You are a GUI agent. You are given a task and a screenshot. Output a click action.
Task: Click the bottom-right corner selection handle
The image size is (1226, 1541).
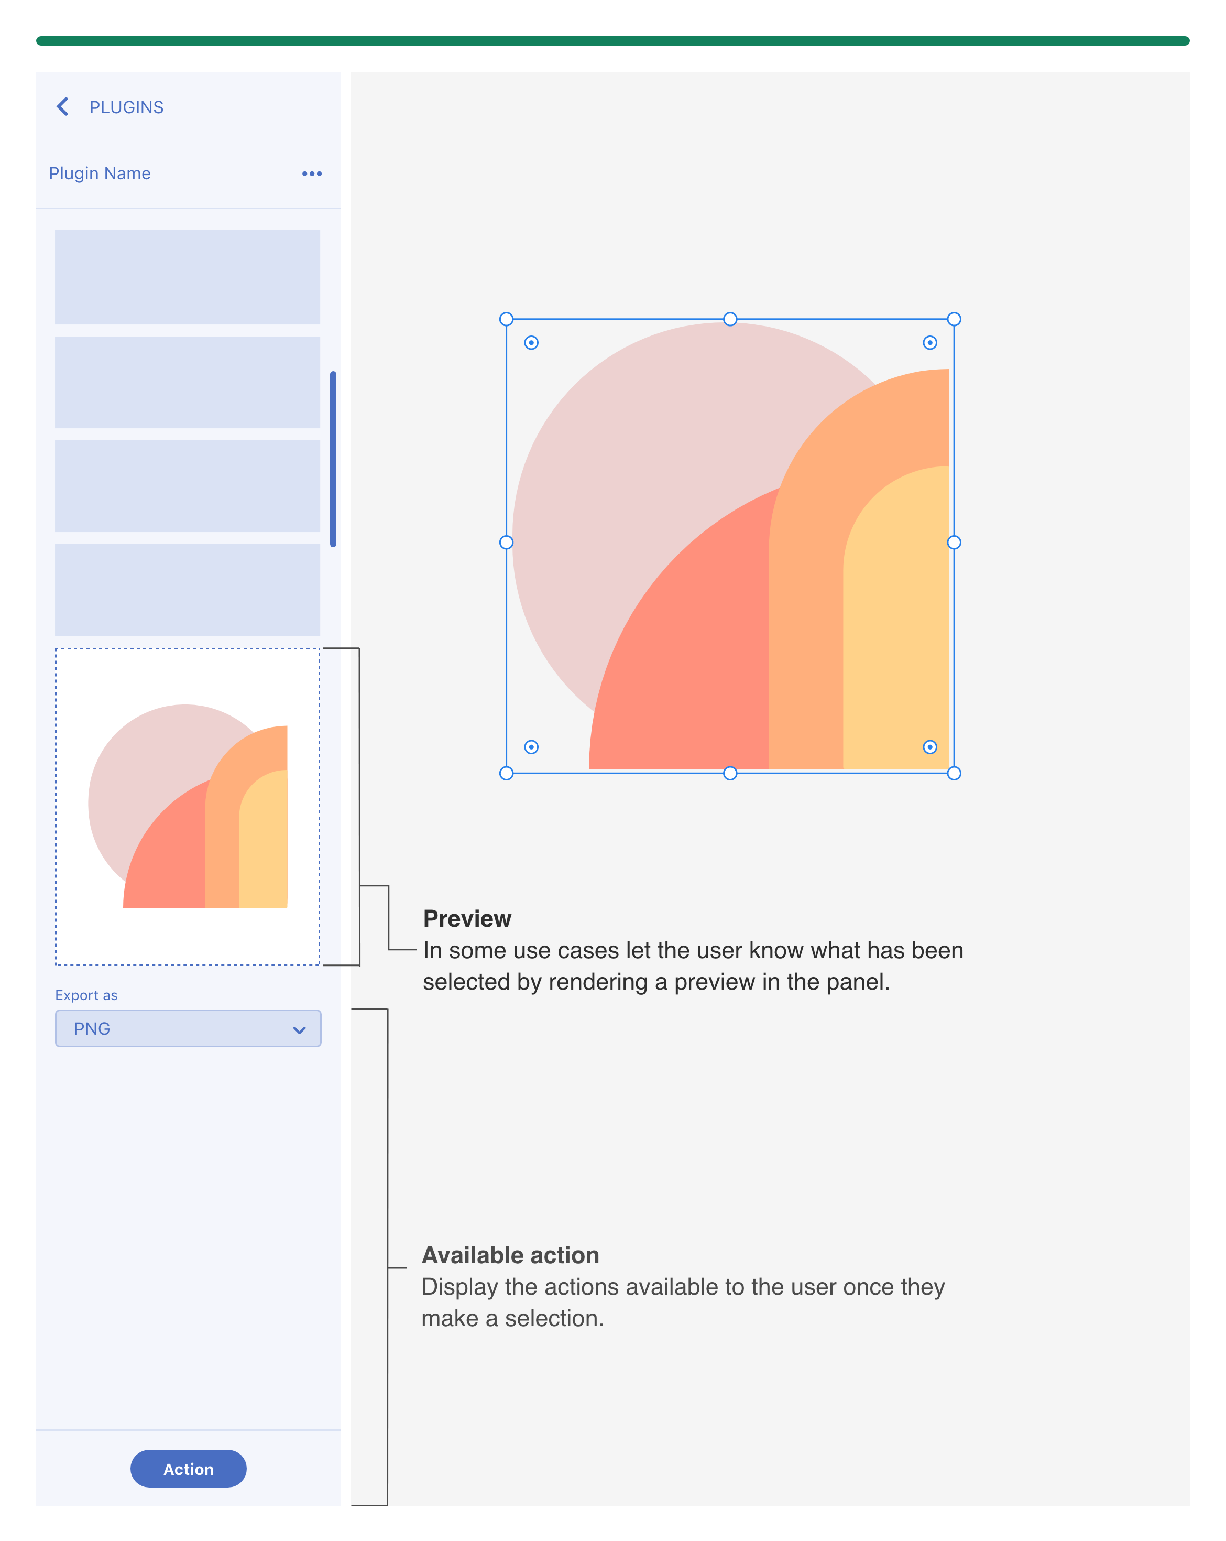pos(954,773)
